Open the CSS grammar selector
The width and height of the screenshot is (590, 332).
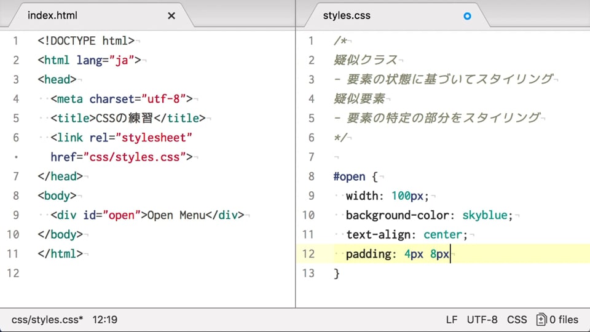517,320
